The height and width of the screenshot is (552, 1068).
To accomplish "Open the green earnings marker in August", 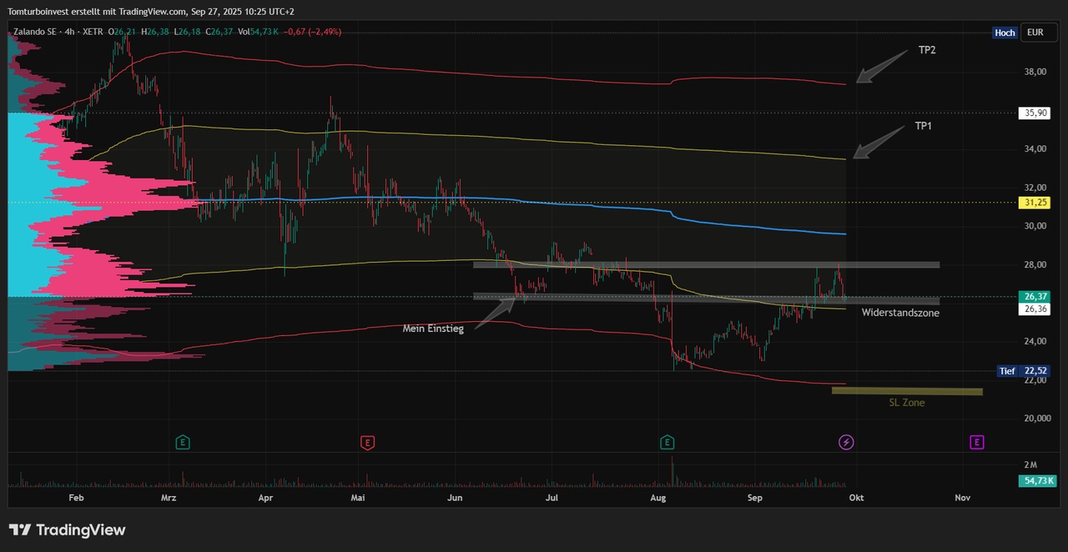I will (x=667, y=442).
